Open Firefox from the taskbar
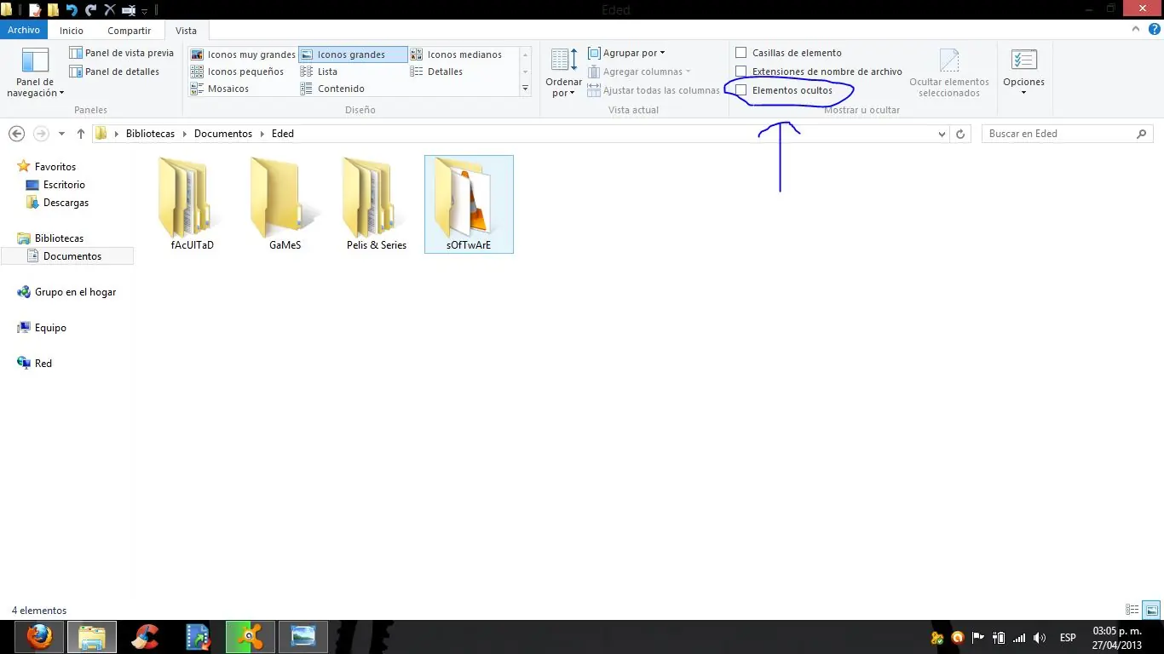This screenshot has width=1164, height=654. click(x=38, y=637)
